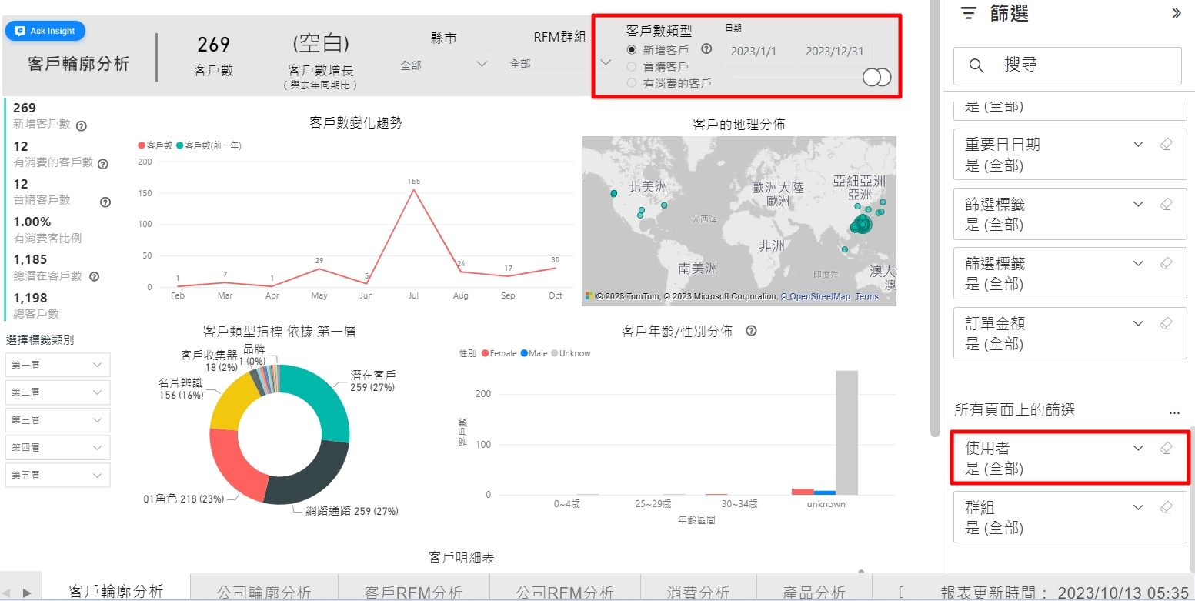Screen dimensions: 1195x601
Task: Select the 新增客戶 radio button
Action: [x=632, y=50]
